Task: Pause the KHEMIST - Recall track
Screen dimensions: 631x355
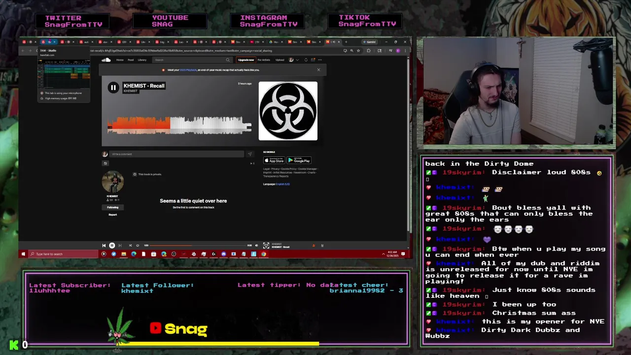Action: pos(113,88)
